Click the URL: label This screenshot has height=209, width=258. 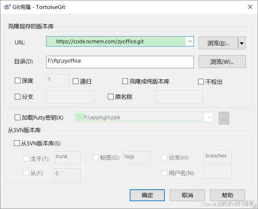[20, 43]
